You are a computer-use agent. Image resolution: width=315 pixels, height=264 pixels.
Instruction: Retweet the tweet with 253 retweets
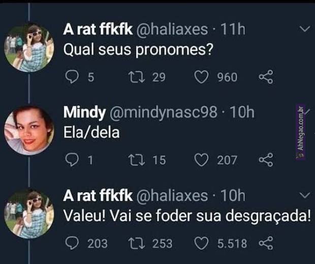point(135,243)
